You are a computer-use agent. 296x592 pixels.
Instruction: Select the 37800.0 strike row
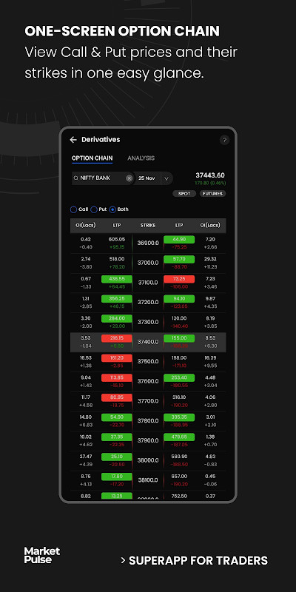point(148,421)
